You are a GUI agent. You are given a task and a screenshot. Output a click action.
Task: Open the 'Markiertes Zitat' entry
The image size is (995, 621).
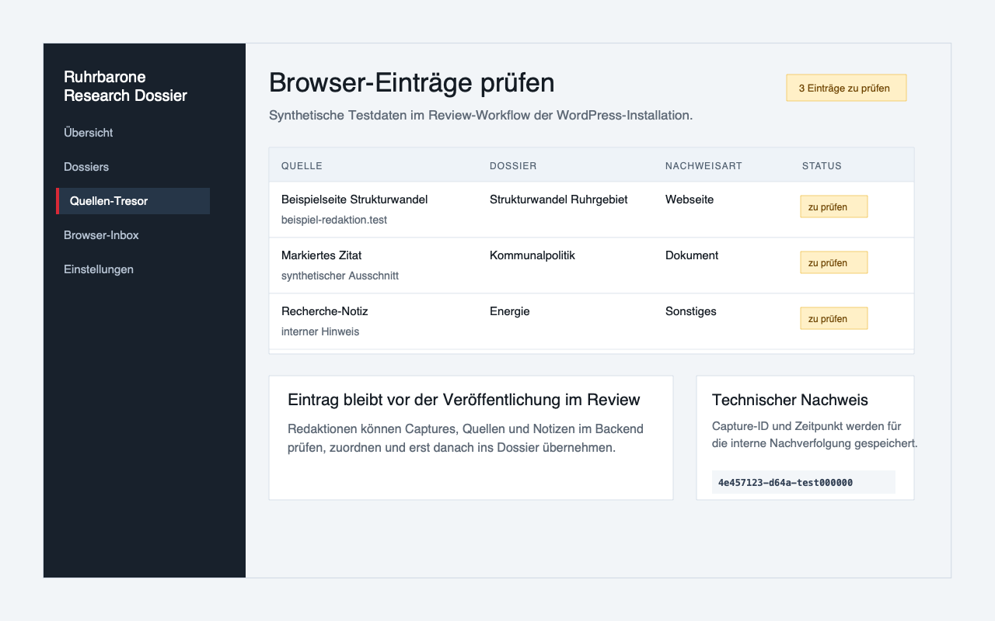321,255
